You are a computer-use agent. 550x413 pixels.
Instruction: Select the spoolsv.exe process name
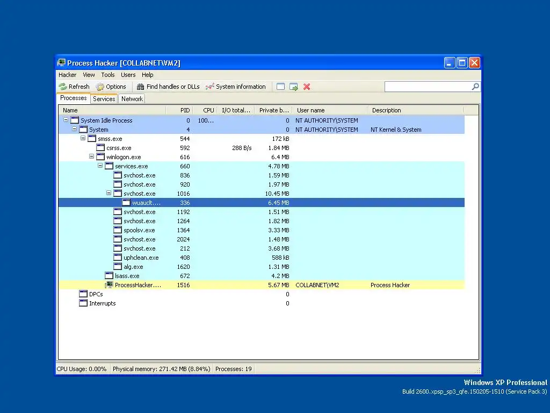(x=139, y=230)
